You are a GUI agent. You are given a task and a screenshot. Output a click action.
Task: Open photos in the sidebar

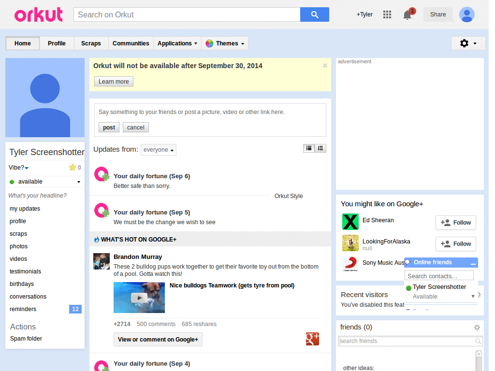pyautogui.click(x=19, y=246)
